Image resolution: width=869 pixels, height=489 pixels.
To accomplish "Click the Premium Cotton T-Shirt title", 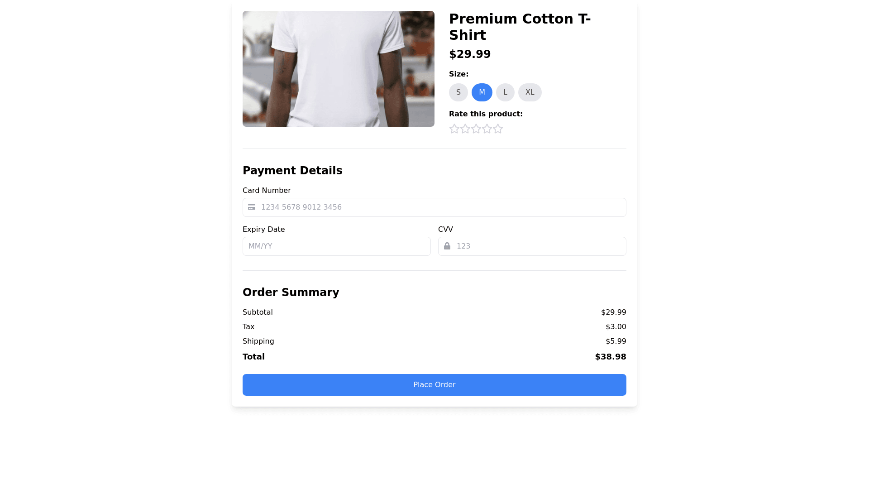I will (x=520, y=27).
